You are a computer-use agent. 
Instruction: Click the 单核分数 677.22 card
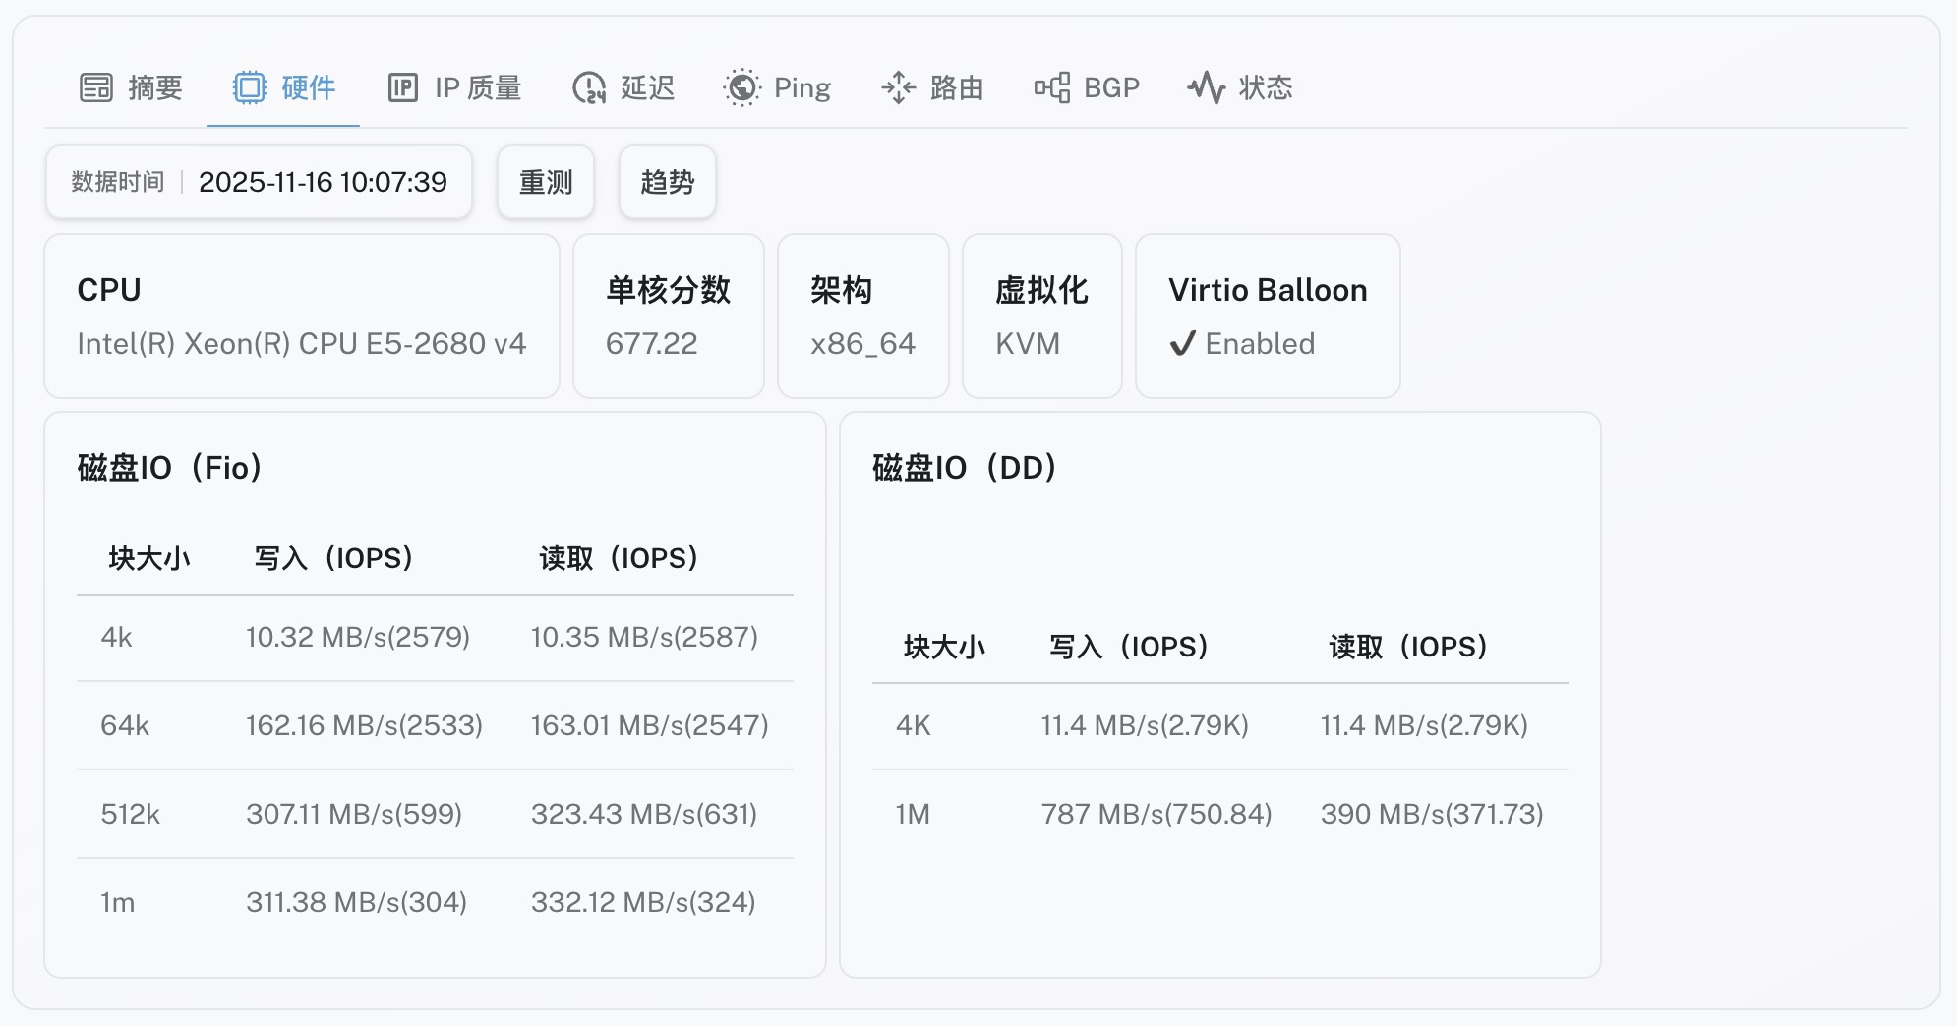pos(668,315)
